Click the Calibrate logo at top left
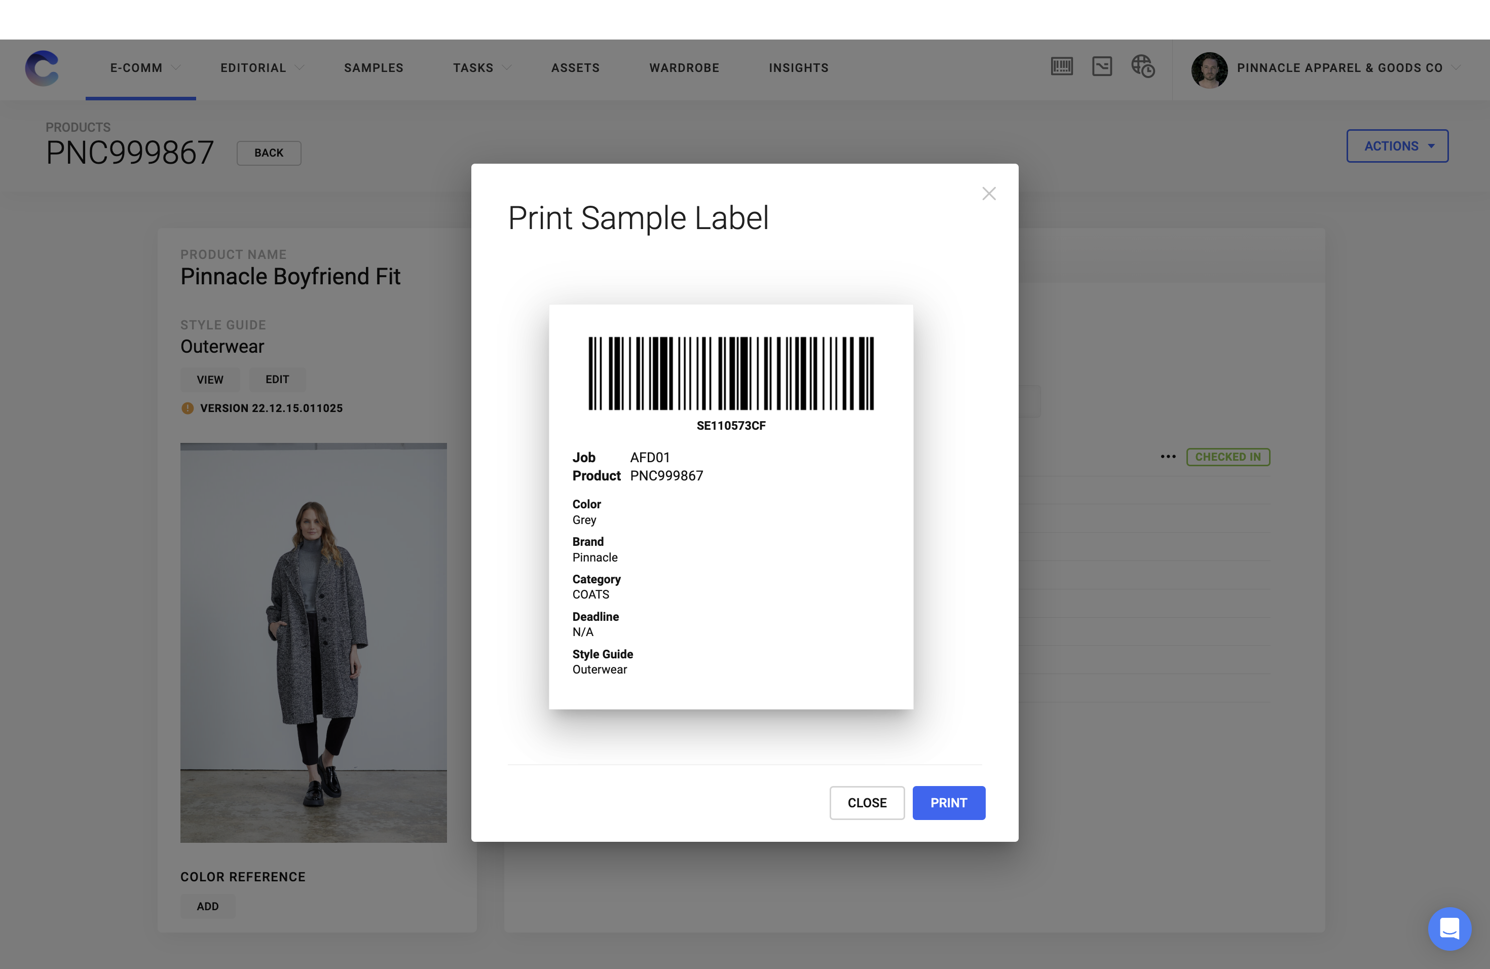Viewport: 1490px width, 969px height. 42,68
